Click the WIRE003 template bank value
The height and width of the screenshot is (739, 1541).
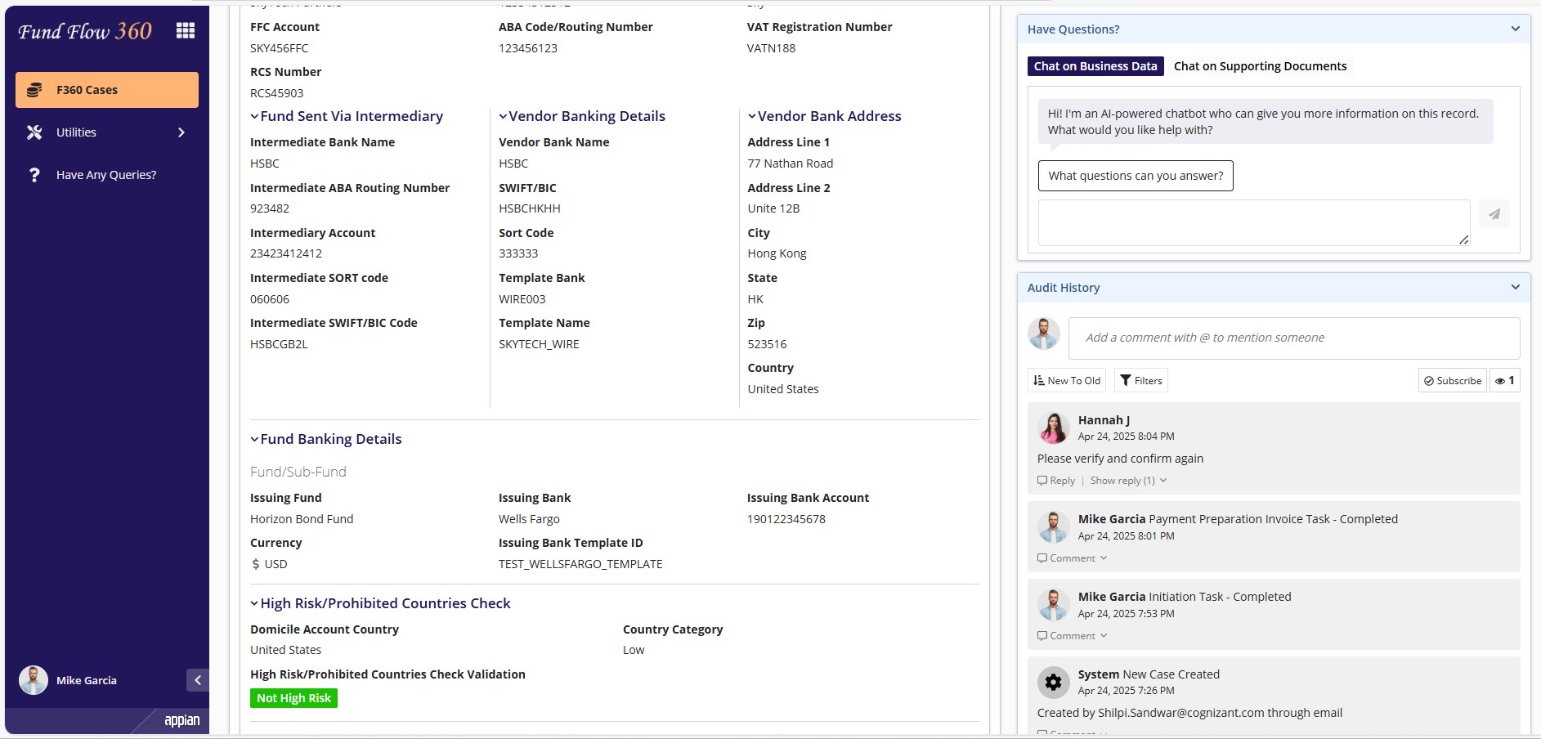point(522,299)
